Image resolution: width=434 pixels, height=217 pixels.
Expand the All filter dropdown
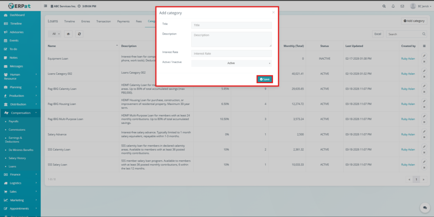pos(56,34)
